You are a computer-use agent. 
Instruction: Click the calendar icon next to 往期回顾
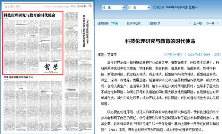pos(113,24)
